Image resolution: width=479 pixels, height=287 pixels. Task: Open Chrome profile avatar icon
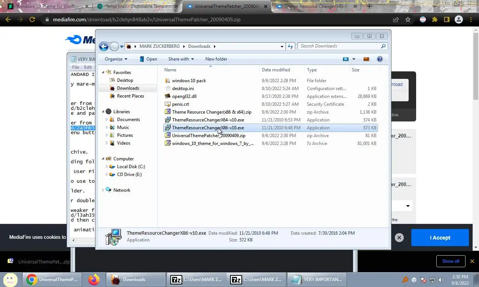point(459,19)
